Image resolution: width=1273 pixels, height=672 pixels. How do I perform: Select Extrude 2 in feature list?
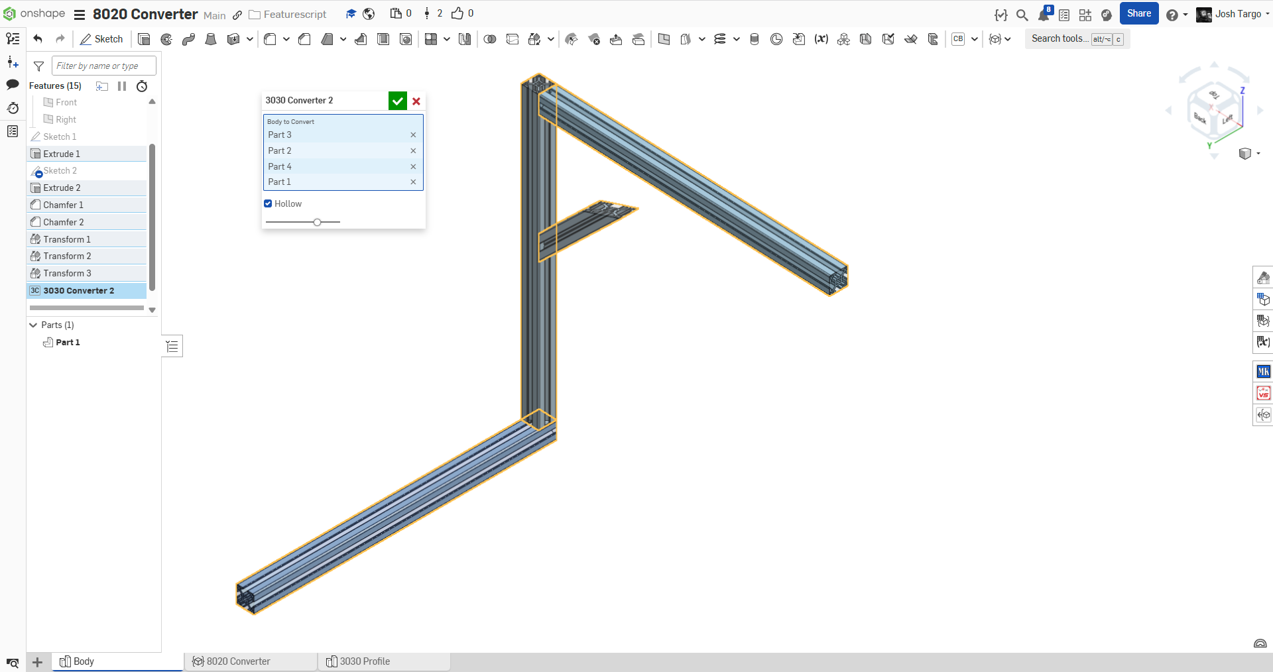(87, 188)
